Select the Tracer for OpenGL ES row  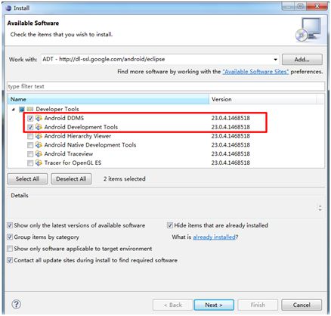tap(73, 163)
